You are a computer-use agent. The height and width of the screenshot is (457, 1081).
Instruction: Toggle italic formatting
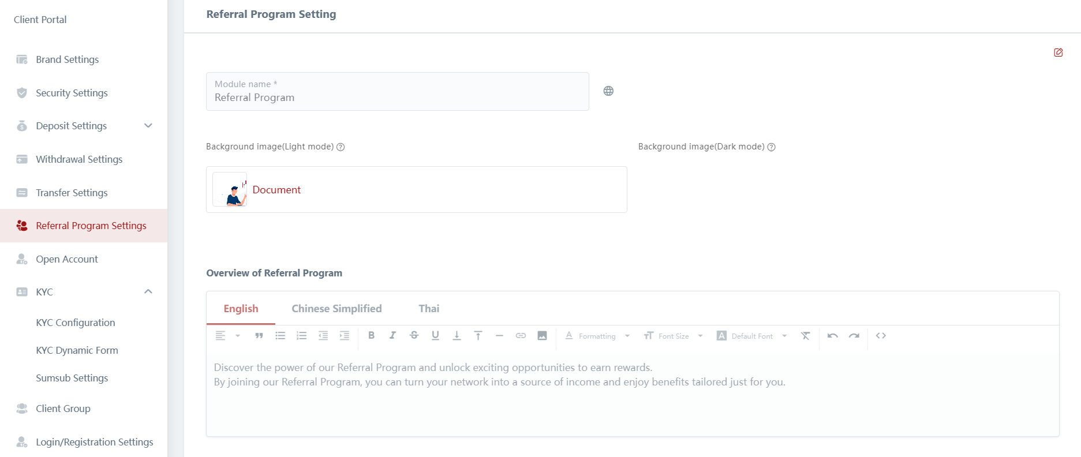(392, 336)
